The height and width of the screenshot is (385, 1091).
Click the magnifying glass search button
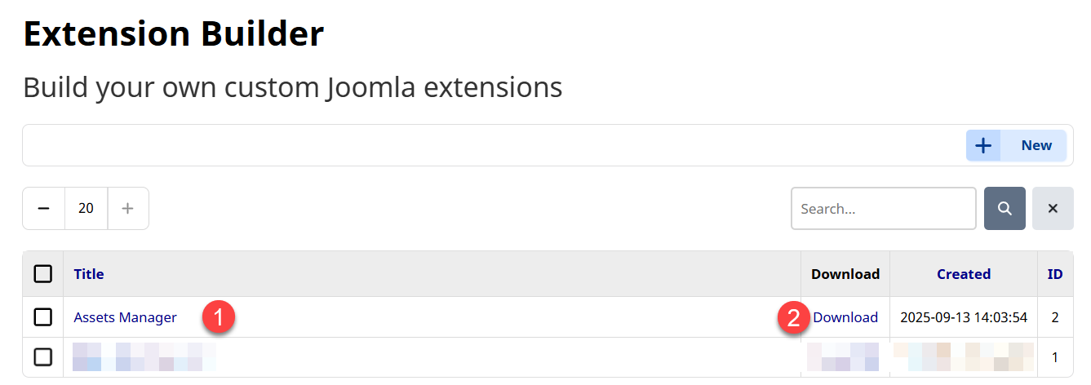pyautogui.click(x=1005, y=209)
